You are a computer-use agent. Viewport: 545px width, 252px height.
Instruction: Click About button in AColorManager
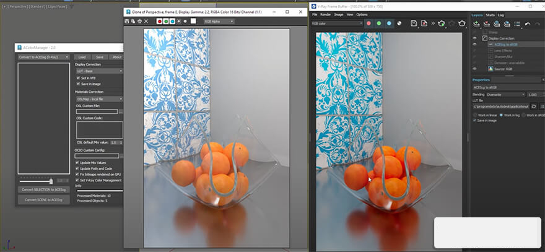[117, 57]
